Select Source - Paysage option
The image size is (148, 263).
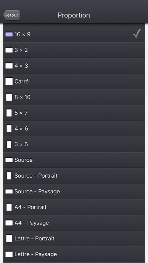point(74,191)
